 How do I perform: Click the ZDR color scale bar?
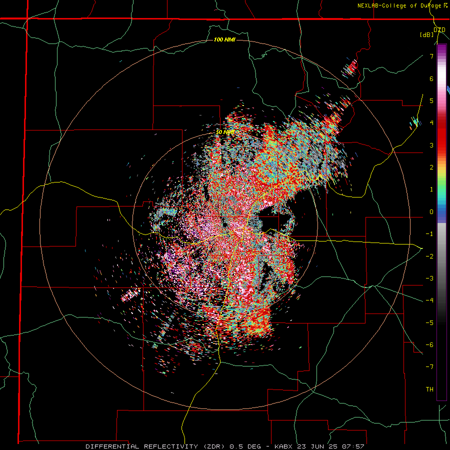(441, 222)
